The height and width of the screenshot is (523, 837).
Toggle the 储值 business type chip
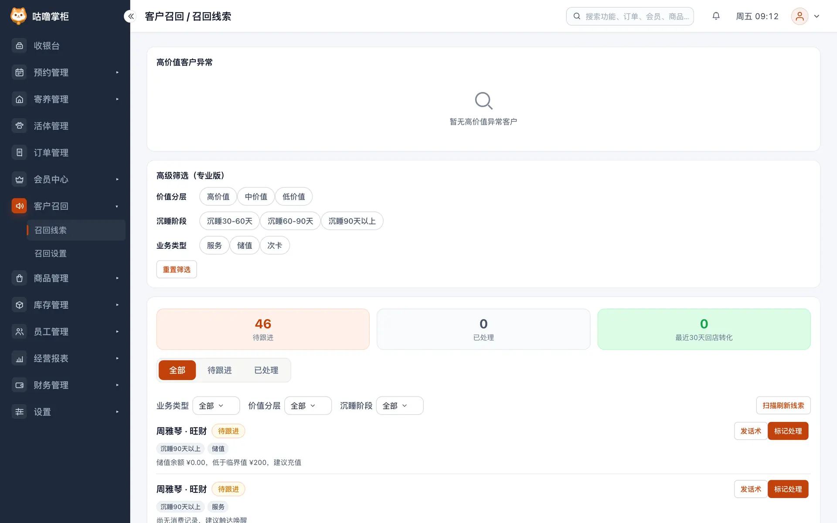click(245, 245)
